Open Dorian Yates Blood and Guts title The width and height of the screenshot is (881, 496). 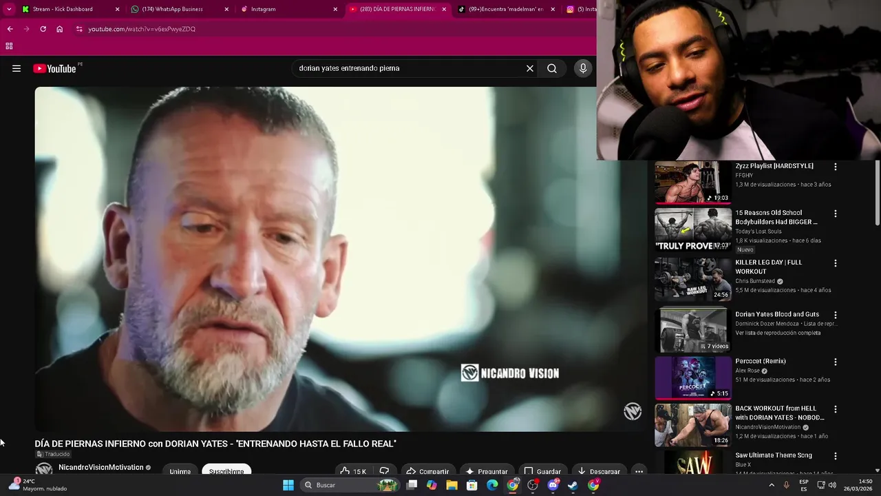(777, 314)
